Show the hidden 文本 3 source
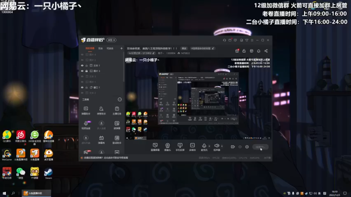351x197 pixels. pyautogui.click(x=82, y=76)
